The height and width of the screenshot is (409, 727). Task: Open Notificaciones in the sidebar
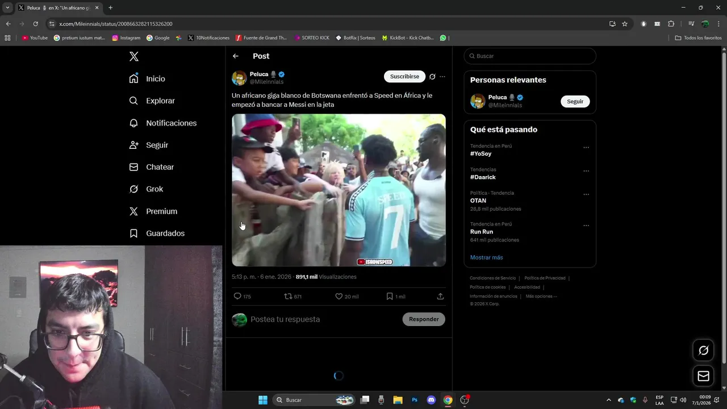[162, 123]
